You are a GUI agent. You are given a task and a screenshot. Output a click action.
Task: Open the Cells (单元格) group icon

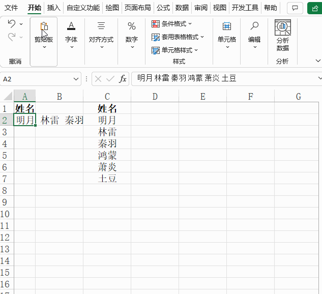[227, 26]
